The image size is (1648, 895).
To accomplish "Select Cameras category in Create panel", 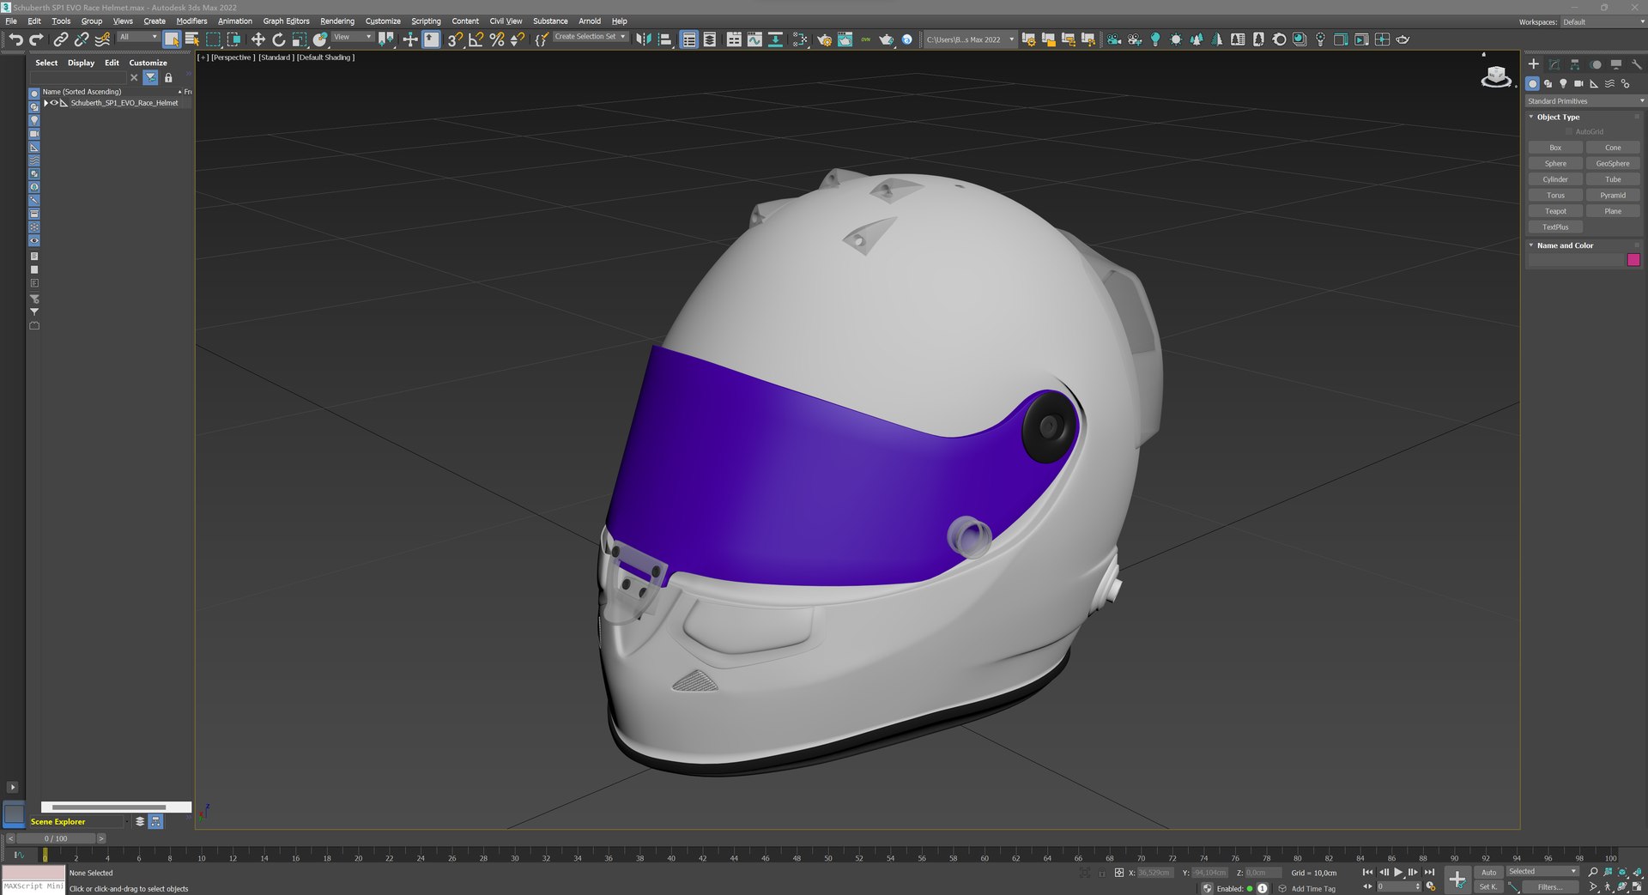I will click(1578, 84).
